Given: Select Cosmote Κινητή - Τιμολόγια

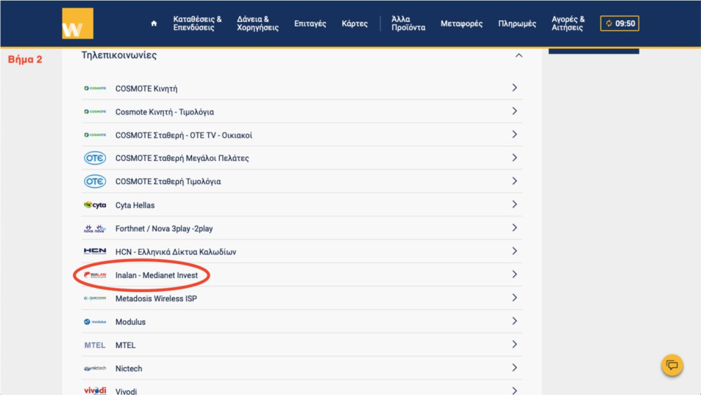Looking at the screenshot, I should 165,112.
